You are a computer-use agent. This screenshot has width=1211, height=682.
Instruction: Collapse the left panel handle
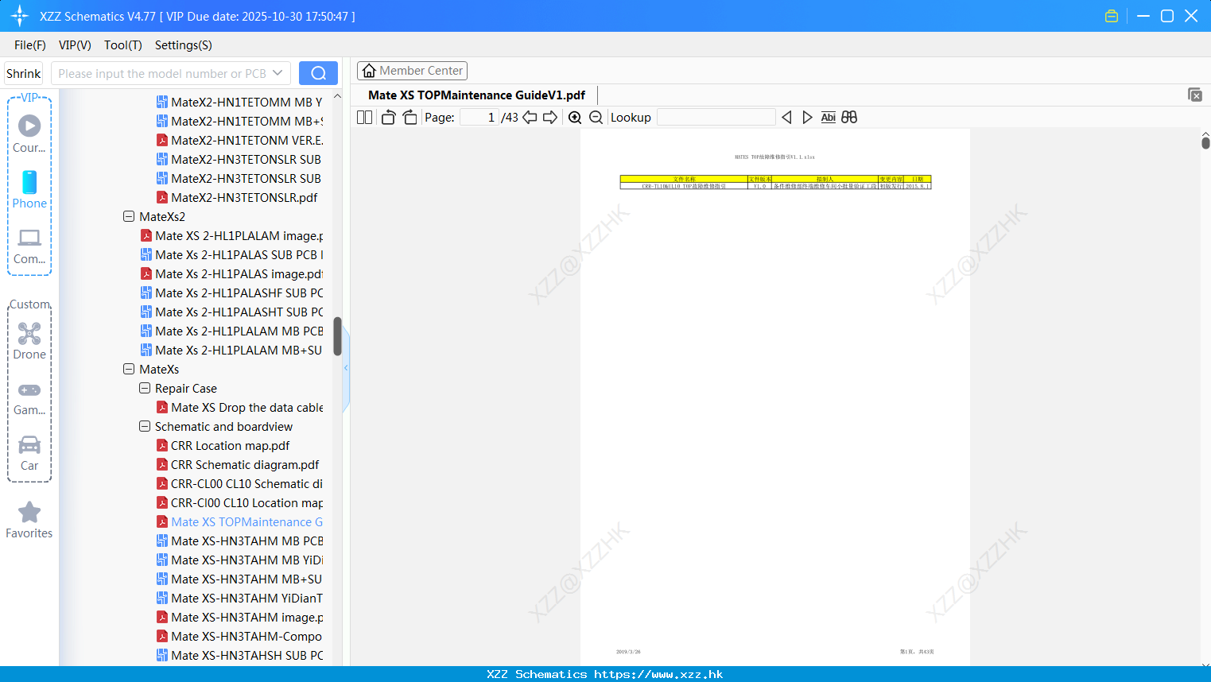346,368
